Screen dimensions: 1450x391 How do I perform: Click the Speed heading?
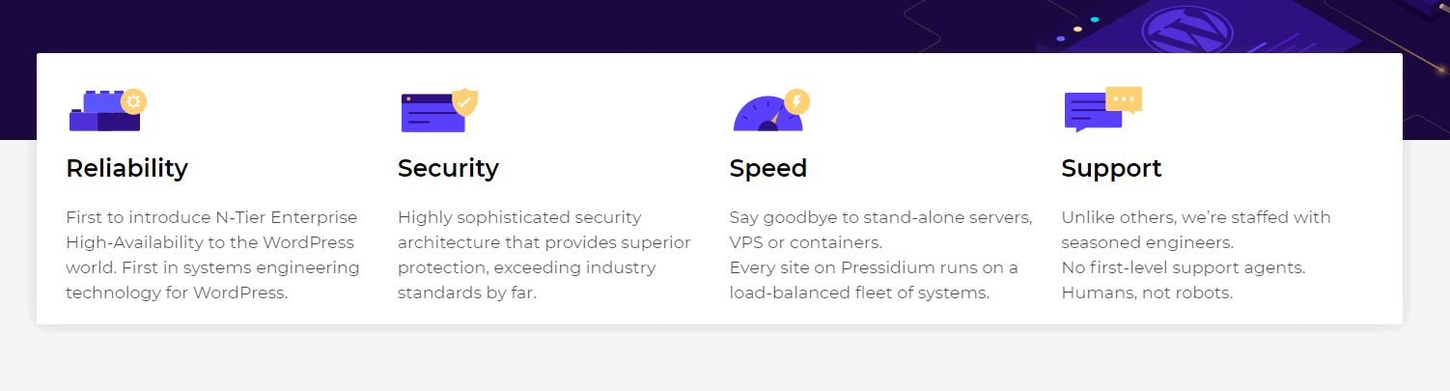(767, 168)
